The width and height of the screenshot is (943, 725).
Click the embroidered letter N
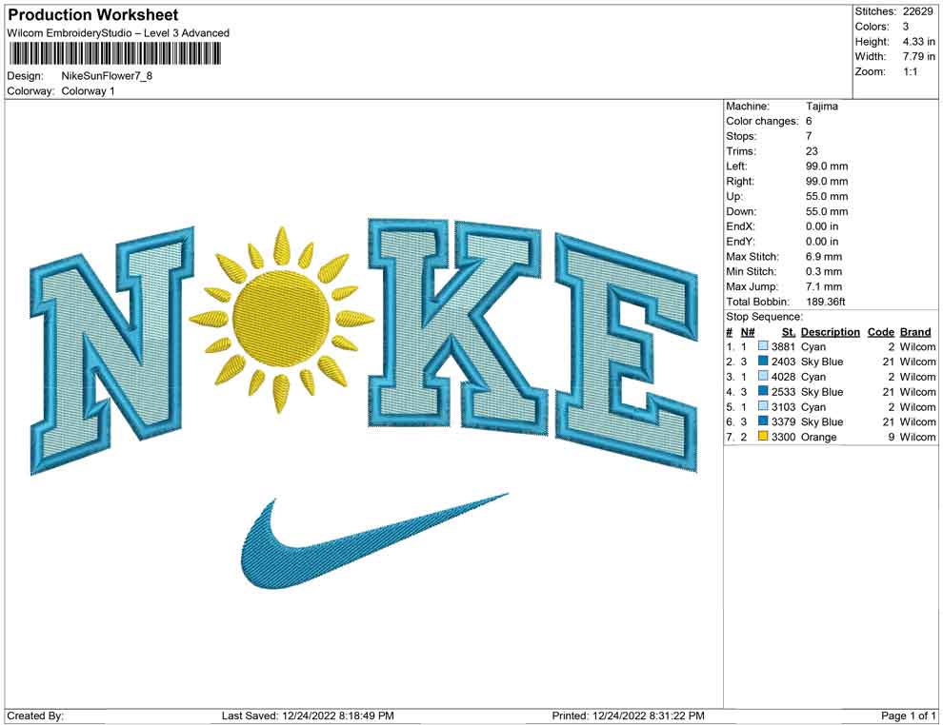point(111,351)
